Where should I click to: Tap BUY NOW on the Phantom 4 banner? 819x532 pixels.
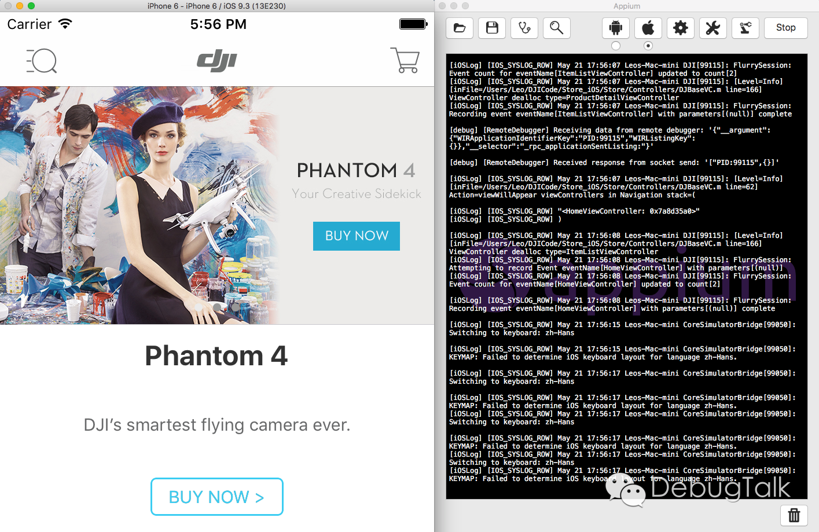[357, 236]
